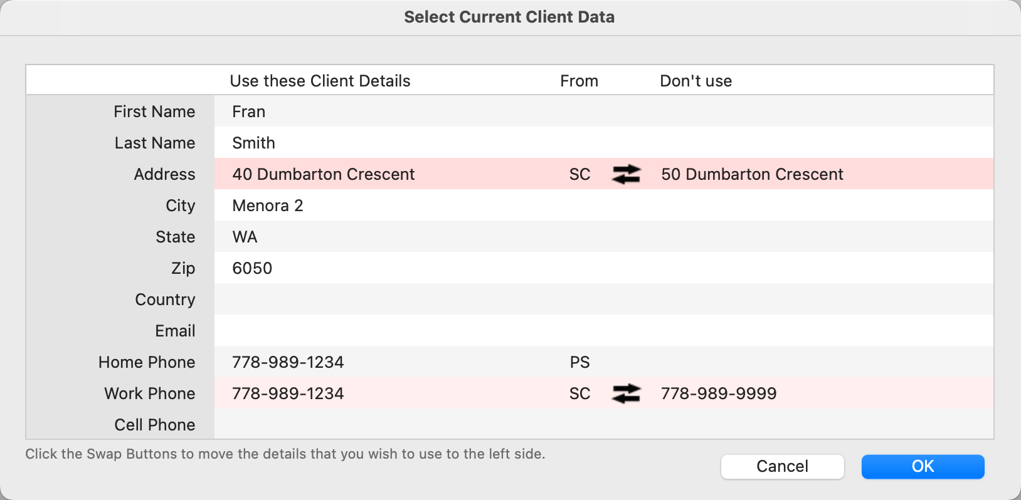Select the Home Phone number 778-989-1234
The height and width of the screenshot is (500, 1021).
288,362
